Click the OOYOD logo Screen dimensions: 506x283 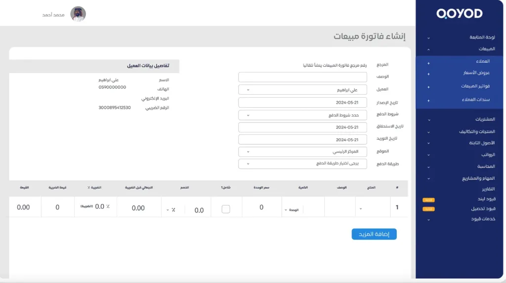pos(460,14)
